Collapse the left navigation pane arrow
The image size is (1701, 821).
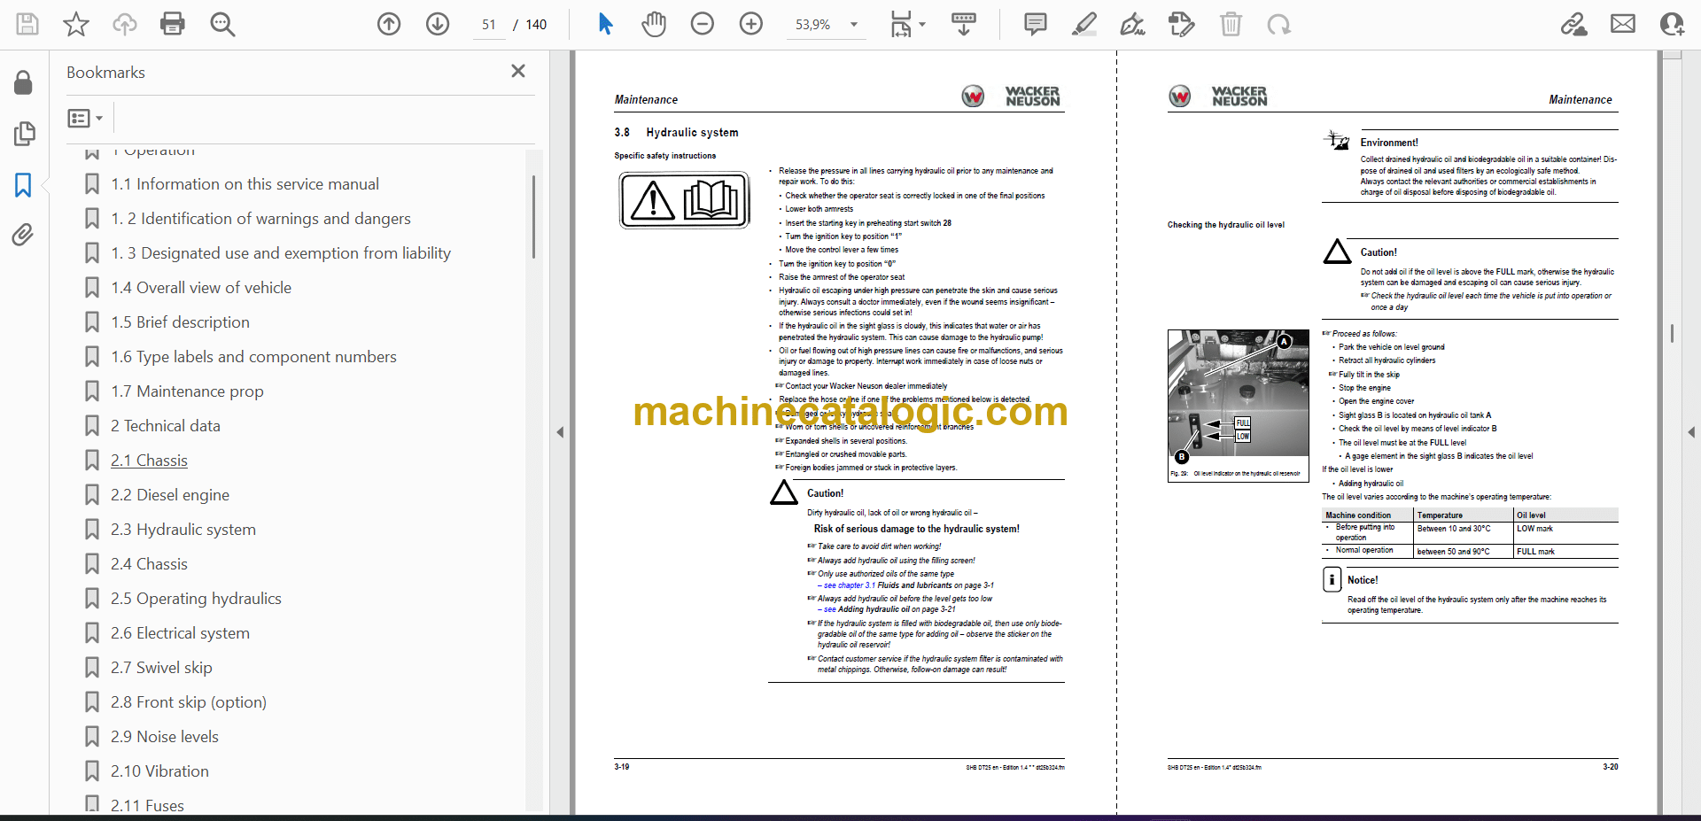[560, 432]
